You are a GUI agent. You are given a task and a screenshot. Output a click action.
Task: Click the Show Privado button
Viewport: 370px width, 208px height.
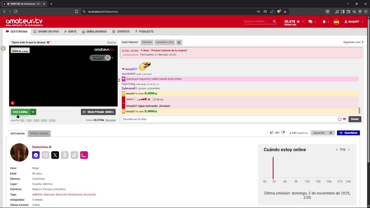98,112
